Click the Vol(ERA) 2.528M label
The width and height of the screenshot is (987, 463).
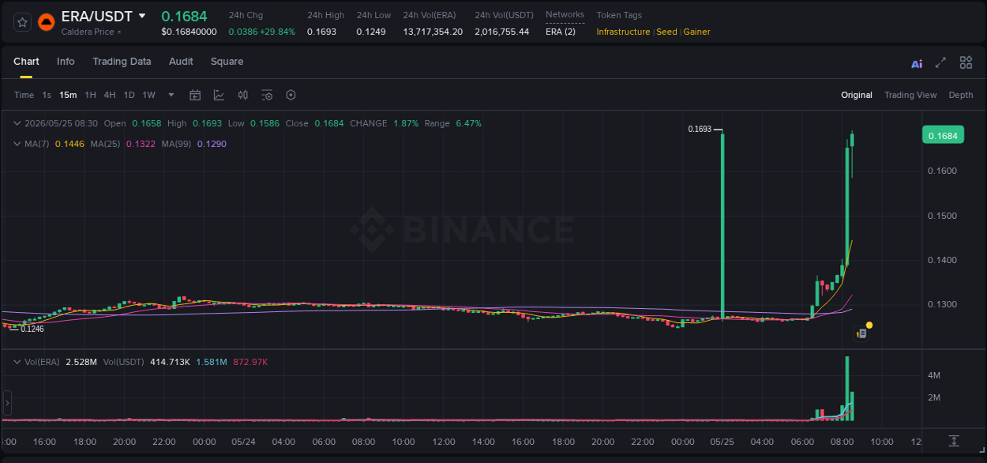pyautogui.click(x=61, y=362)
